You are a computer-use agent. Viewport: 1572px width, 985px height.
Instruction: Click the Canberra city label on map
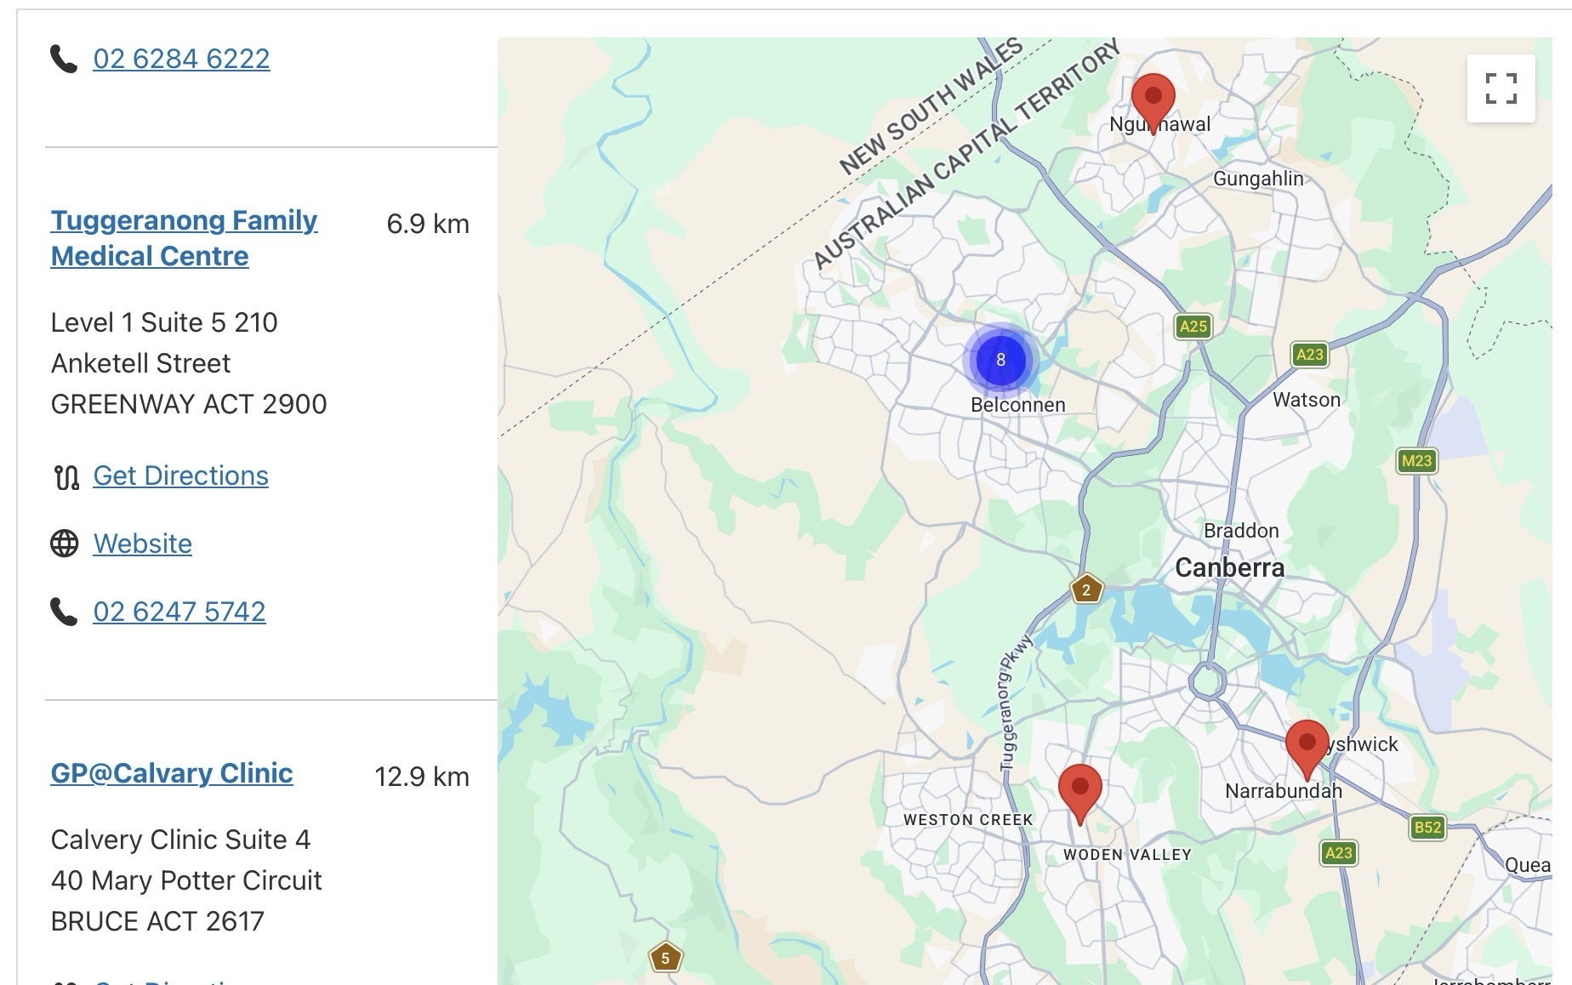[x=1229, y=567]
